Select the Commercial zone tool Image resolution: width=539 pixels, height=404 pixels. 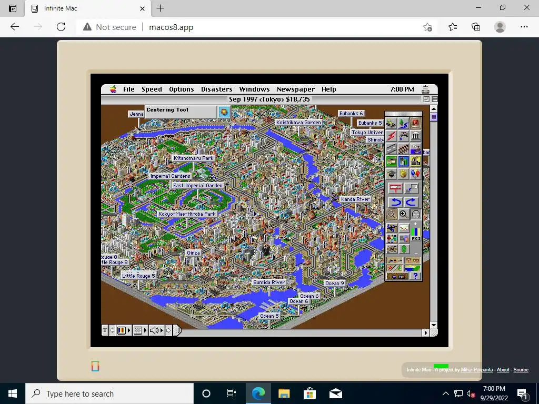(x=403, y=161)
